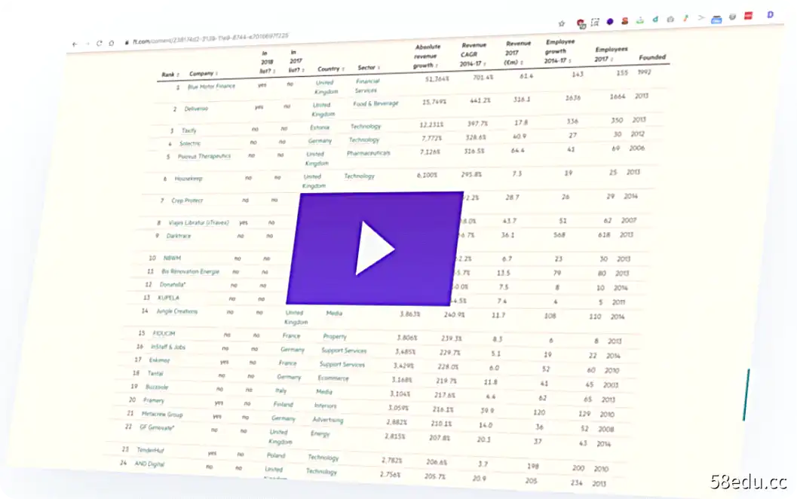Open the Jungle Creations company link
797x499 pixels.
click(177, 311)
